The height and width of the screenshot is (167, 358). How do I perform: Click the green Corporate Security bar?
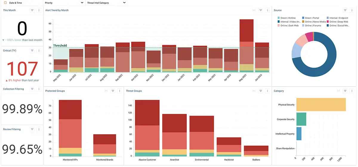[x=301, y=119]
